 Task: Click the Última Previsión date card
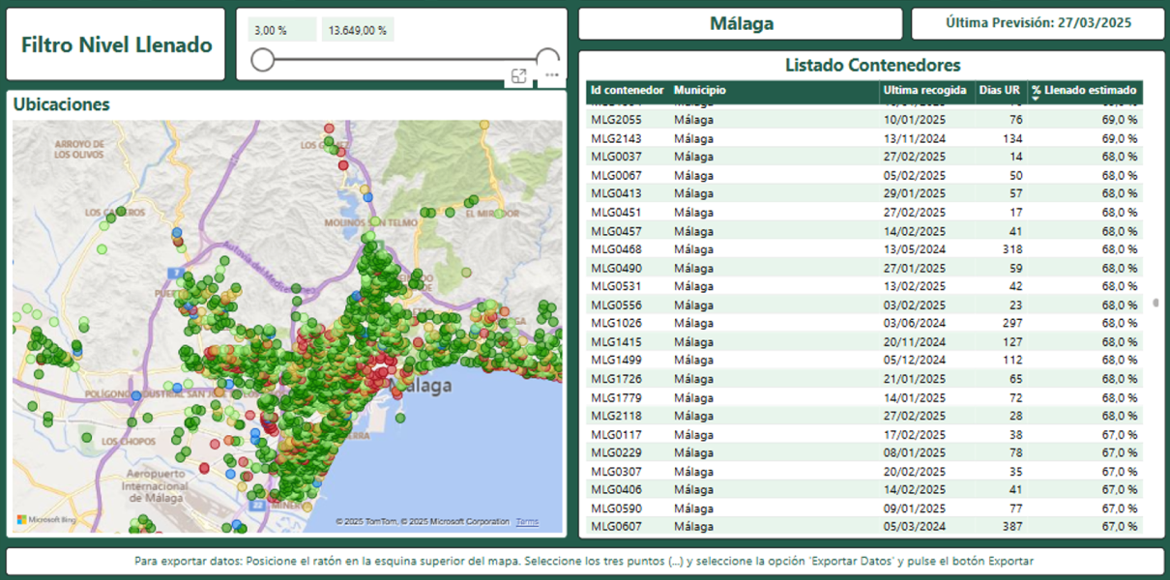point(1038,23)
